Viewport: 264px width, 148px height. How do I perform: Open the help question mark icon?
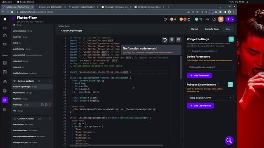pos(165,19)
